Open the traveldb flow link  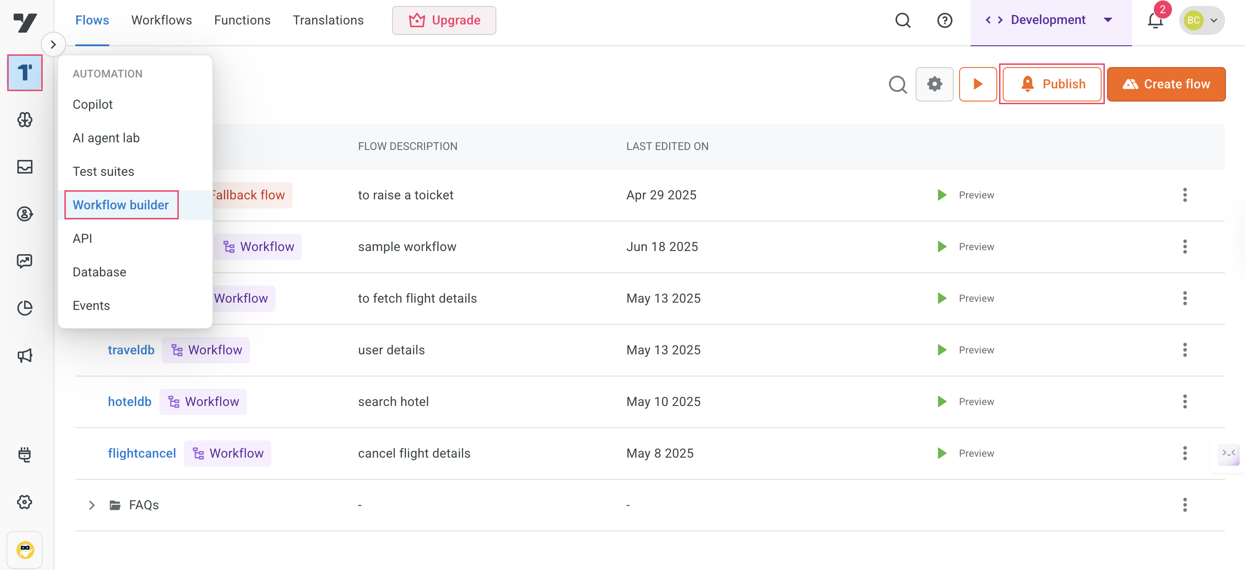(x=131, y=350)
